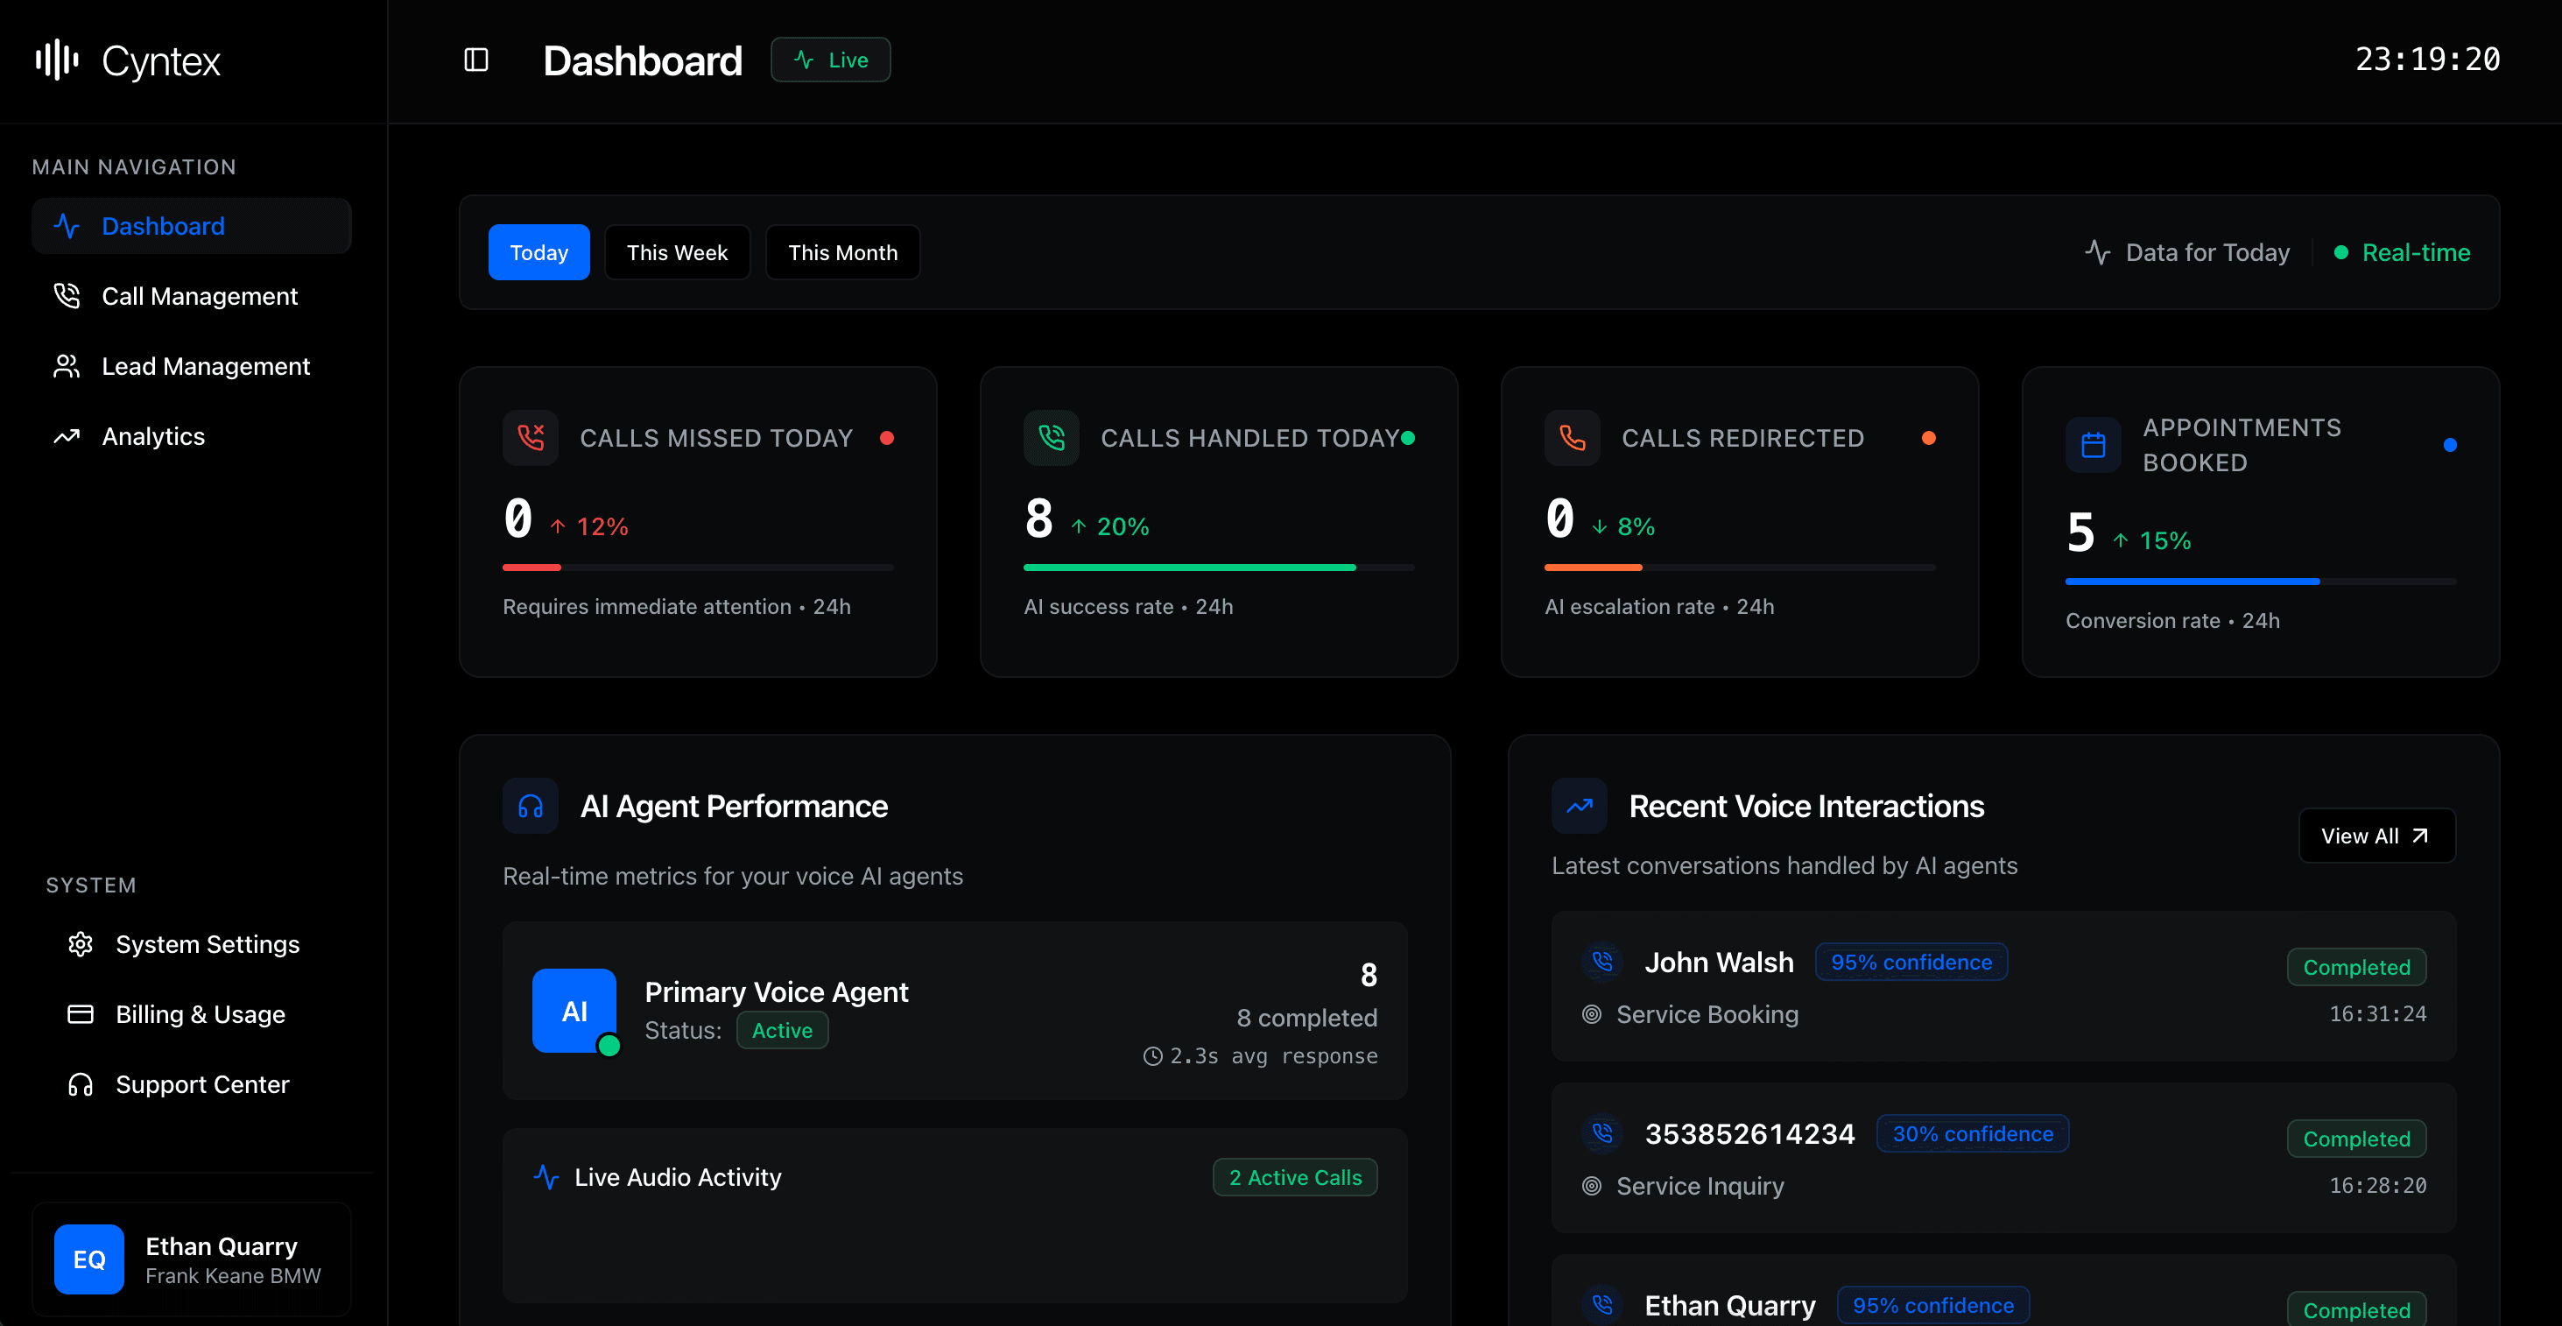Click the phone icon next to John Walsh

click(1602, 962)
